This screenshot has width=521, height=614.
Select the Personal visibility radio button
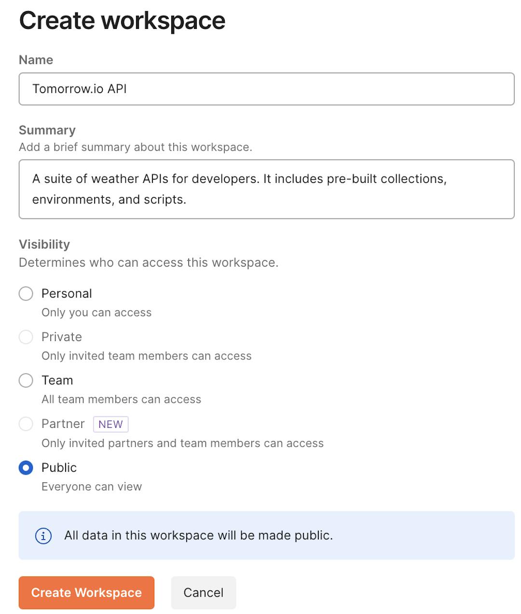click(26, 294)
